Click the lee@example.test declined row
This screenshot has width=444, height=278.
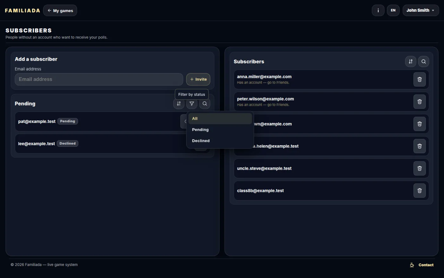coord(112,144)
